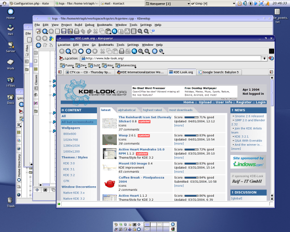Select the highest rated listing tab
The image size is (290, 232).
tap(152, 110)
